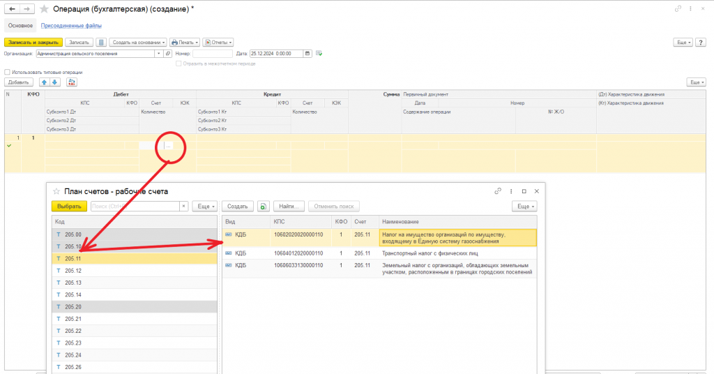Click the Найти... button

289,207
